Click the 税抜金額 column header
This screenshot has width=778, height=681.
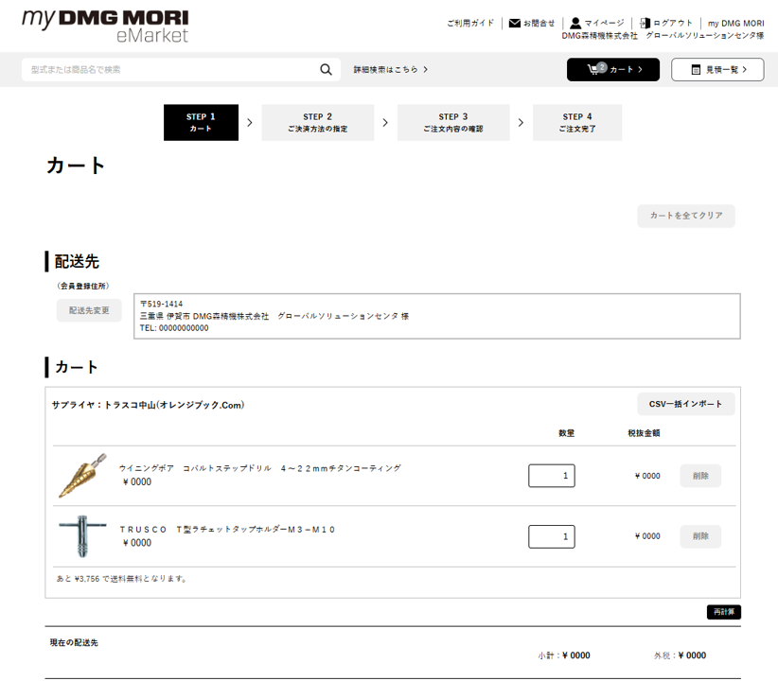point(644,433)
